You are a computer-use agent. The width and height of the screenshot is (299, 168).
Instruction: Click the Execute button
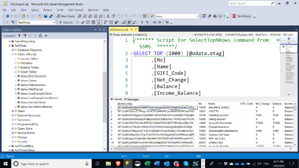click(x=66, y=23)
